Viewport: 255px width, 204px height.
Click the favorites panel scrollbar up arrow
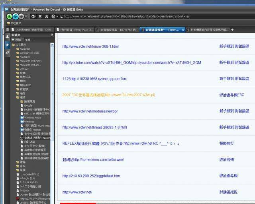point(52,45)
